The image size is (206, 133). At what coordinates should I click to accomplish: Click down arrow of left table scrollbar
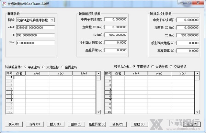(x=99, y=112)
